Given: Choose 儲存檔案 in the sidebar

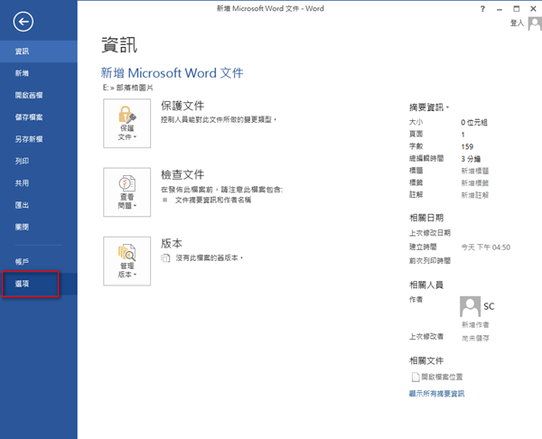Looking at the screenshot, I should click(x=38, y=117).
